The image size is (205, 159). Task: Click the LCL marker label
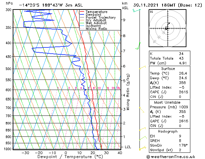[x=128, y=147]
